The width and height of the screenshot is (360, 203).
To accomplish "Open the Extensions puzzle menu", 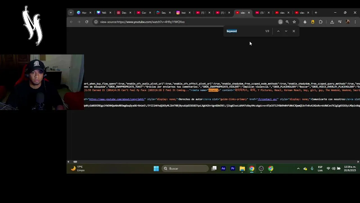I will tap(321, 22).
